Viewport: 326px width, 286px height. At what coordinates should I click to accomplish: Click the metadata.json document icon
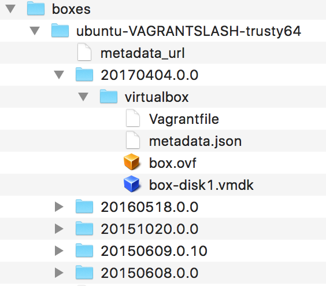[132, 140]
